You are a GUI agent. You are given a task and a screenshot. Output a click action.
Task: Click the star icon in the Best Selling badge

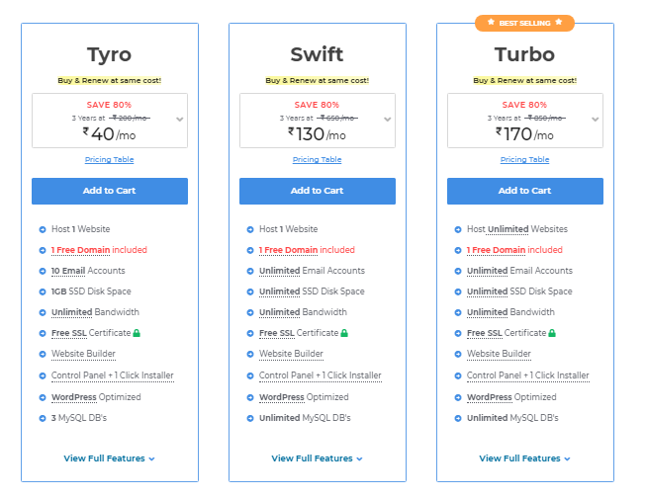pyautogui.click(x=490, y=21)
